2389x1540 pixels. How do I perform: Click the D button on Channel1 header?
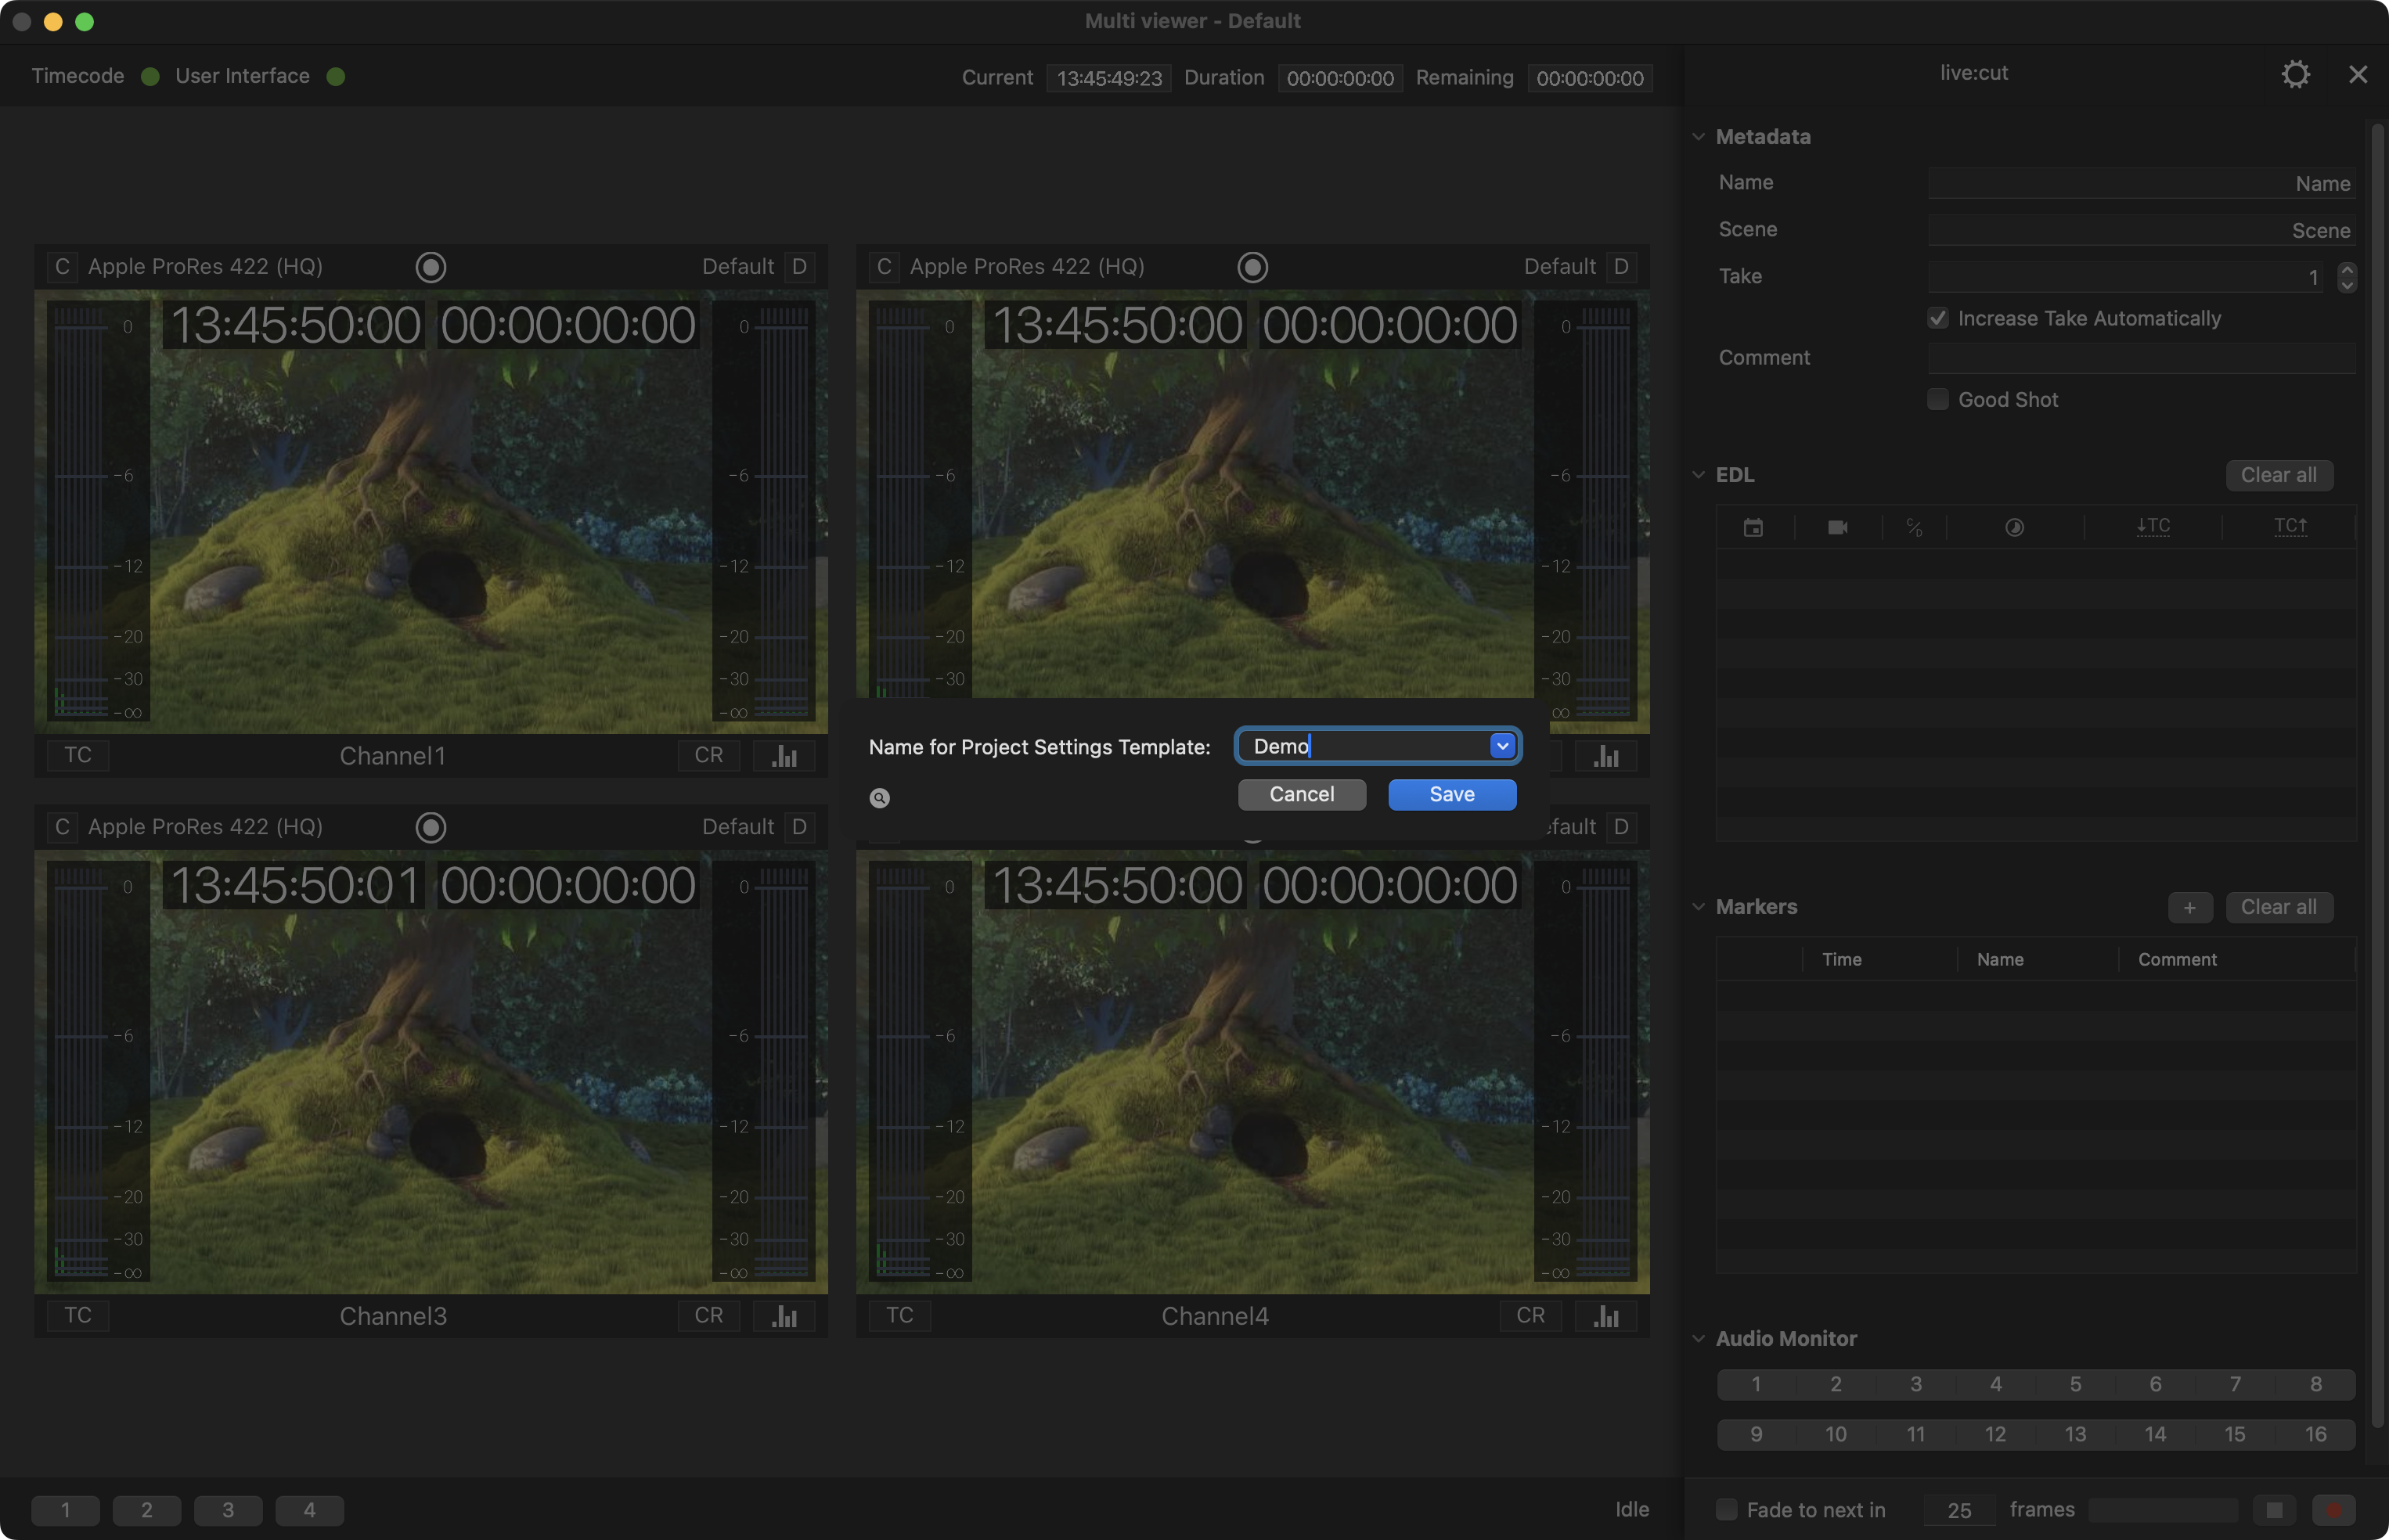[799, 267]
